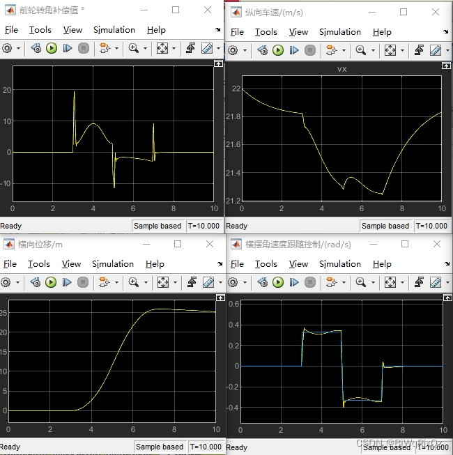The width and height of the screenshot is (453, 455).
Task: Open triggers icon in lateral displacement scope
Action: [192, 282]
